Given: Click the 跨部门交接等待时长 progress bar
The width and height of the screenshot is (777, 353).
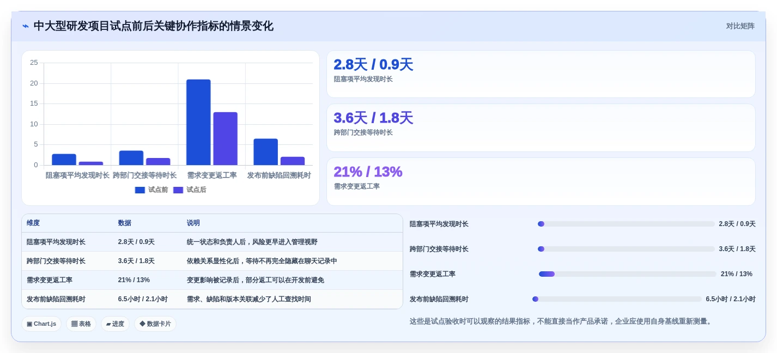Looking at the screenshot, I should (x=626, y=249).
